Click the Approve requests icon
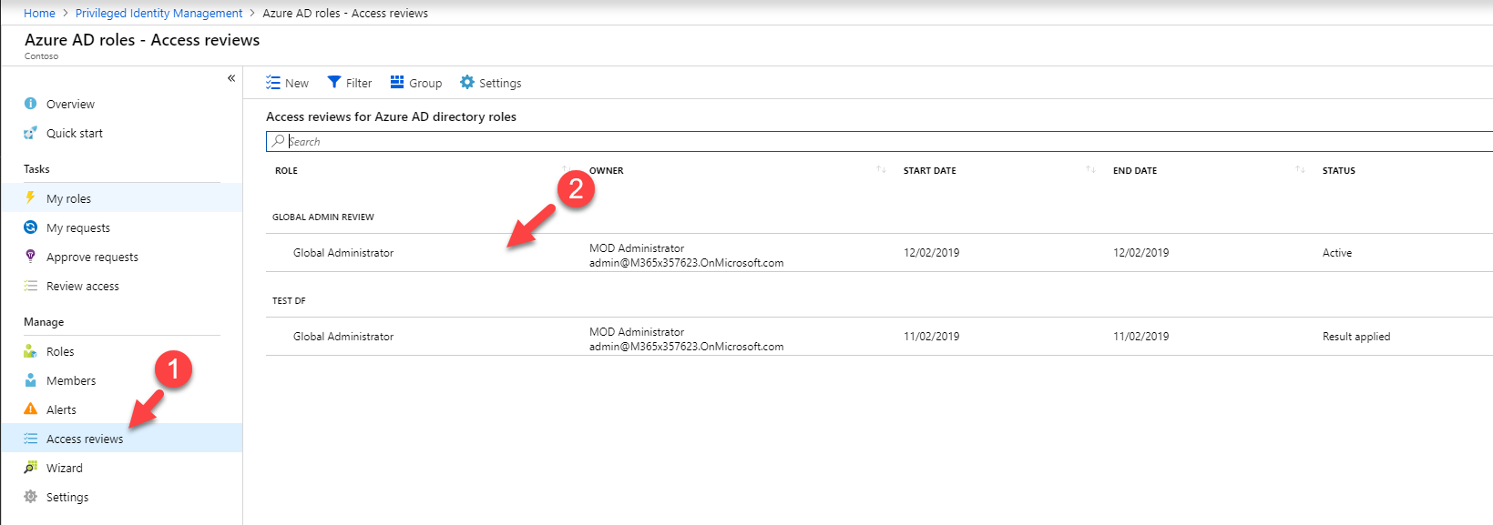 coord(30,257)
